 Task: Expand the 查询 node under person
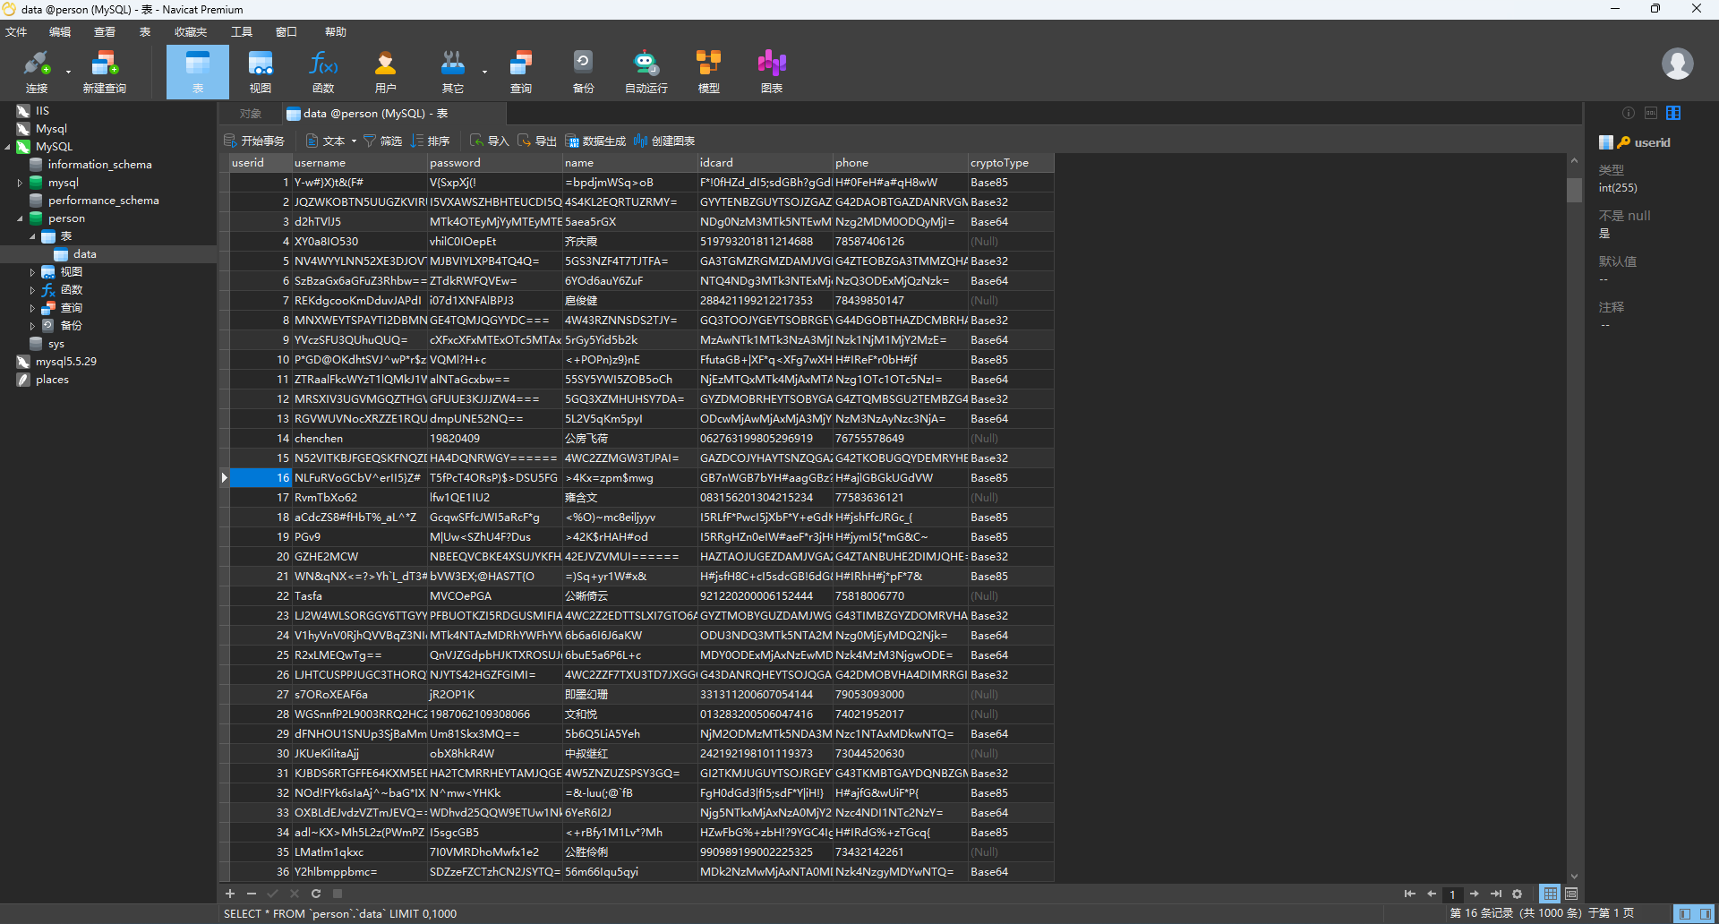pos(32,308)
